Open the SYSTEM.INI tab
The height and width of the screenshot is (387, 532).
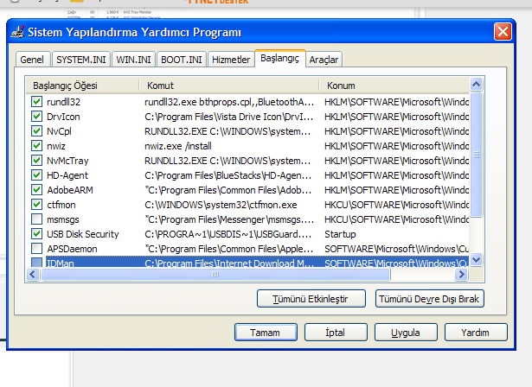[80, 60]
